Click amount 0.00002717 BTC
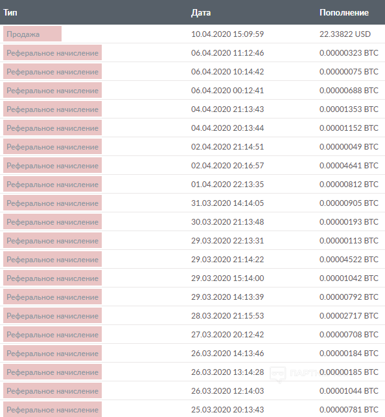385x417 pixels. pos(349,316)
